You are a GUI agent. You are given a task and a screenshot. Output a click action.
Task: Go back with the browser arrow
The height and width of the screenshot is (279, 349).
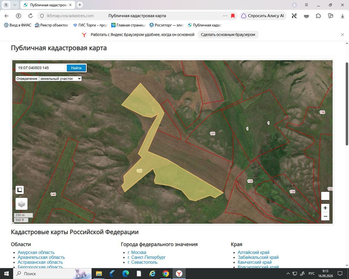(7, 16)
